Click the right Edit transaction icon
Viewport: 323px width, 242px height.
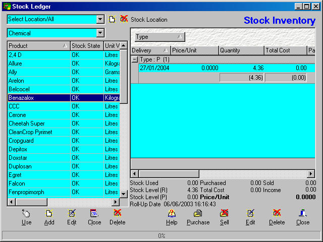pyautogui.click(x=250, y=213)
